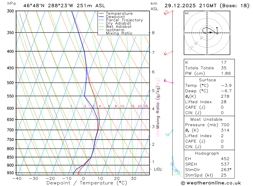Click the 950 pressure level label
The height and width of the screenshot is (186, 253).
coord(10,173)
